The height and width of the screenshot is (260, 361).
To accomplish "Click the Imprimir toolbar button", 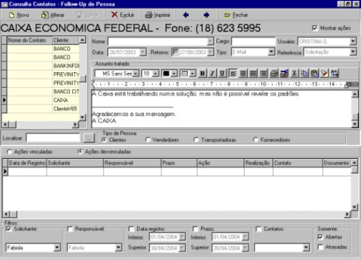I will tap(158, 15).
